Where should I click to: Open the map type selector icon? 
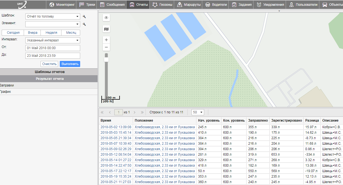point(106,29)
